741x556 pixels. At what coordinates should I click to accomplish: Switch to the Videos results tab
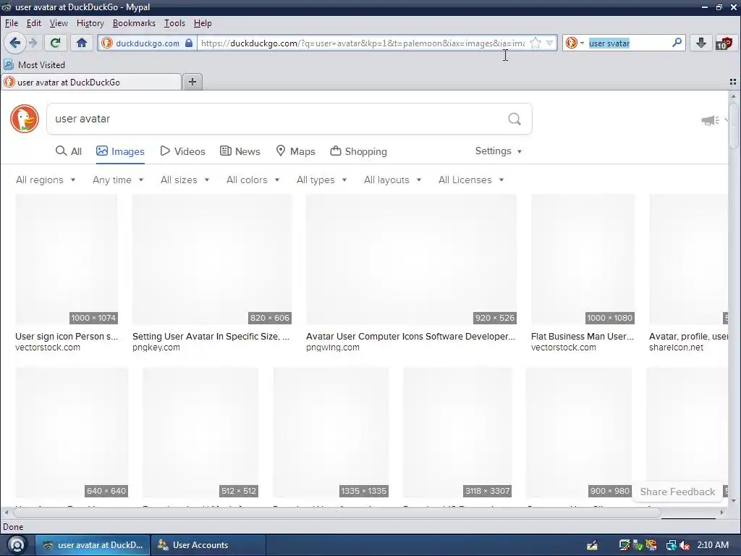pos(182,151)
